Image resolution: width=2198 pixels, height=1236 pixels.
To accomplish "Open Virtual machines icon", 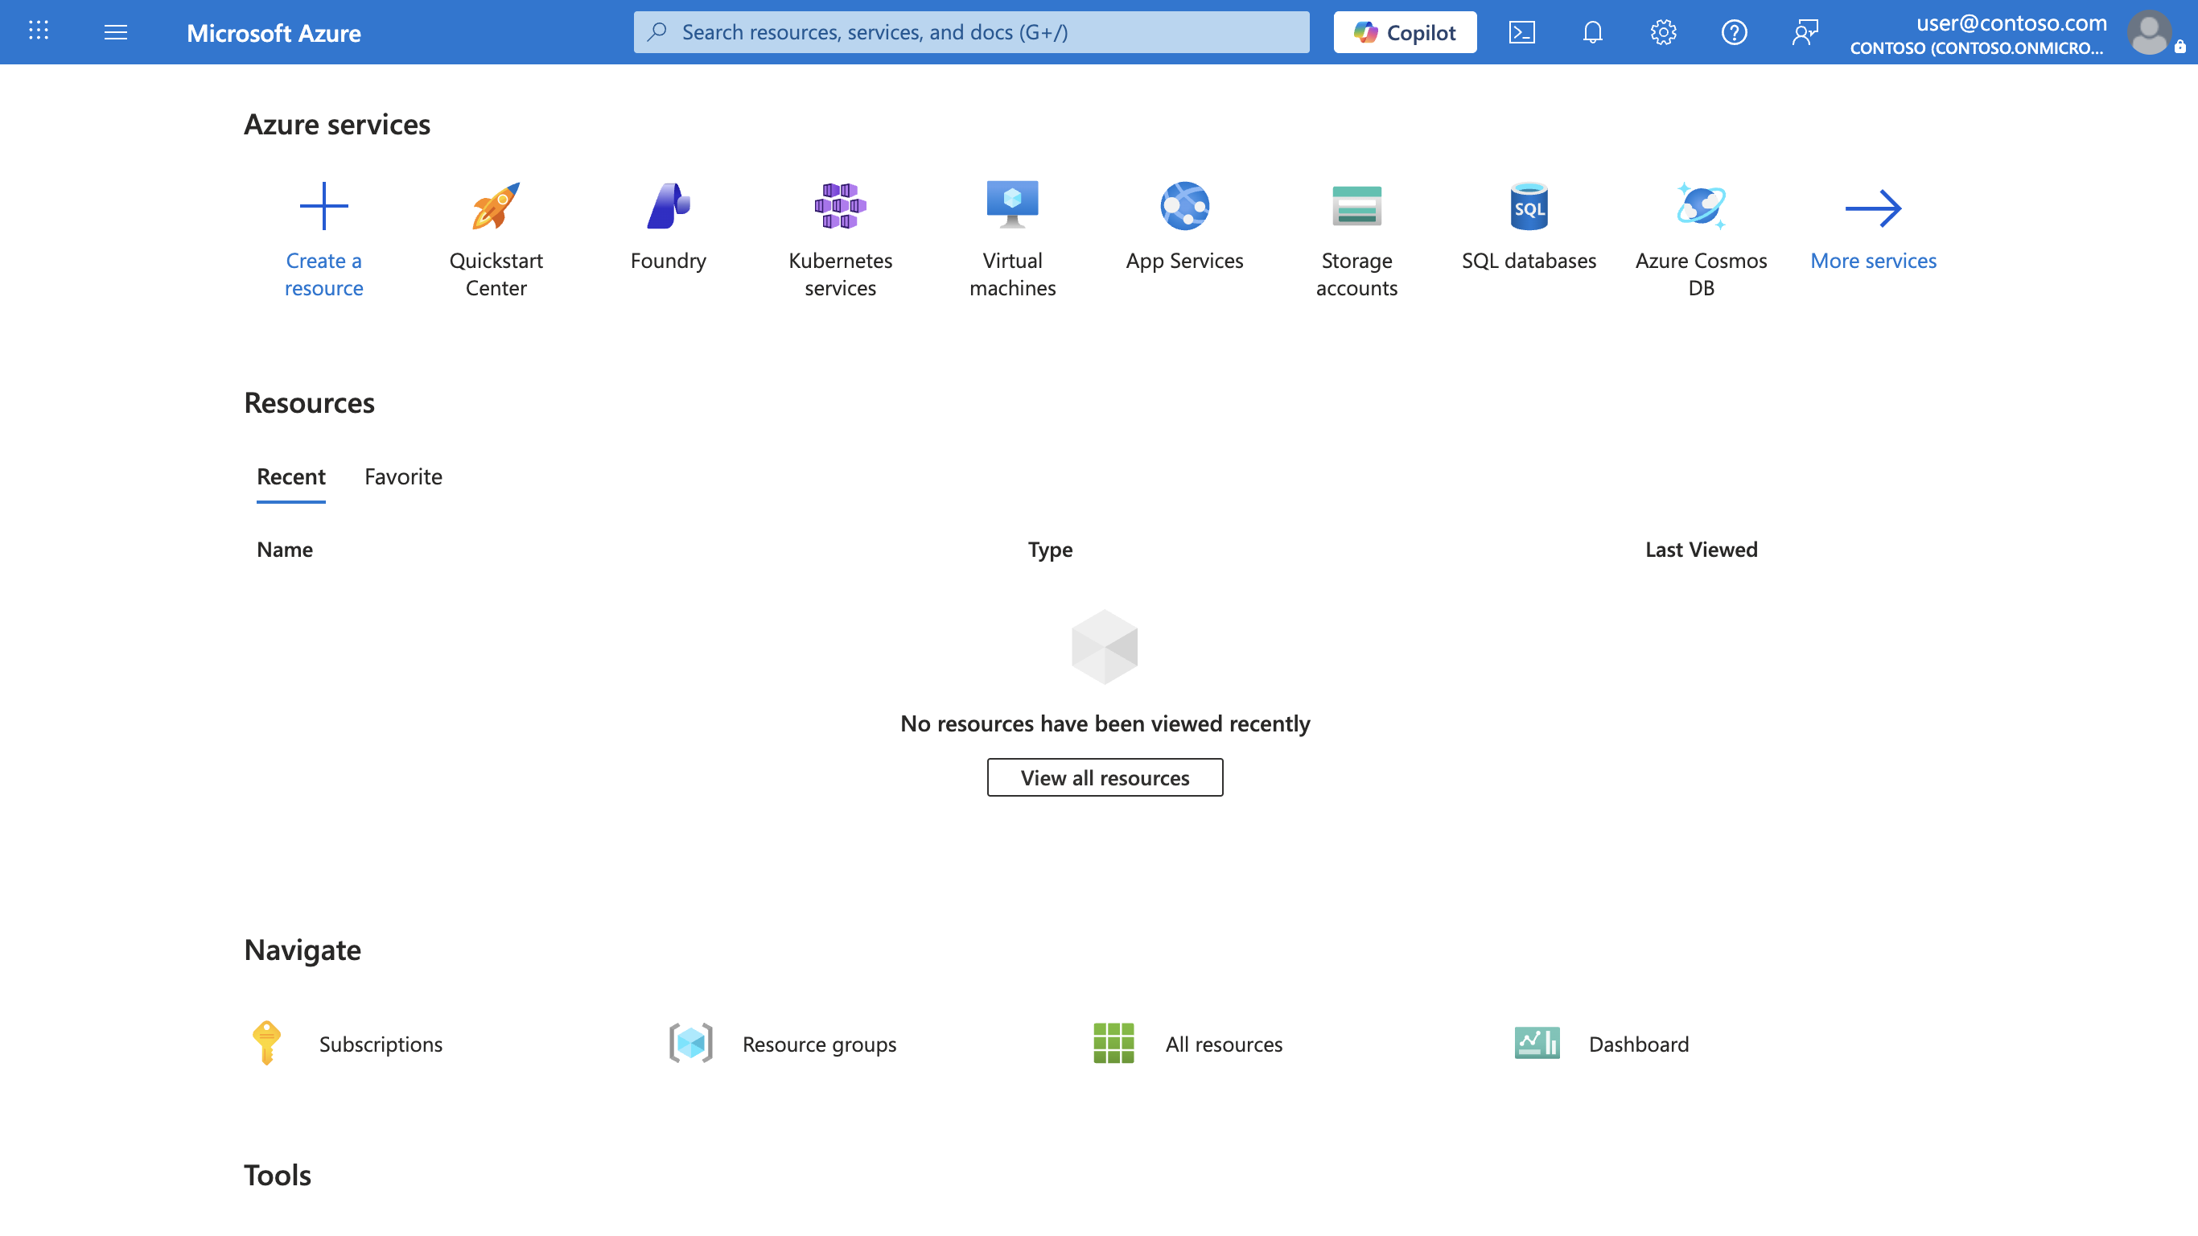I will pyautogui.click(x=1013, y=204).
